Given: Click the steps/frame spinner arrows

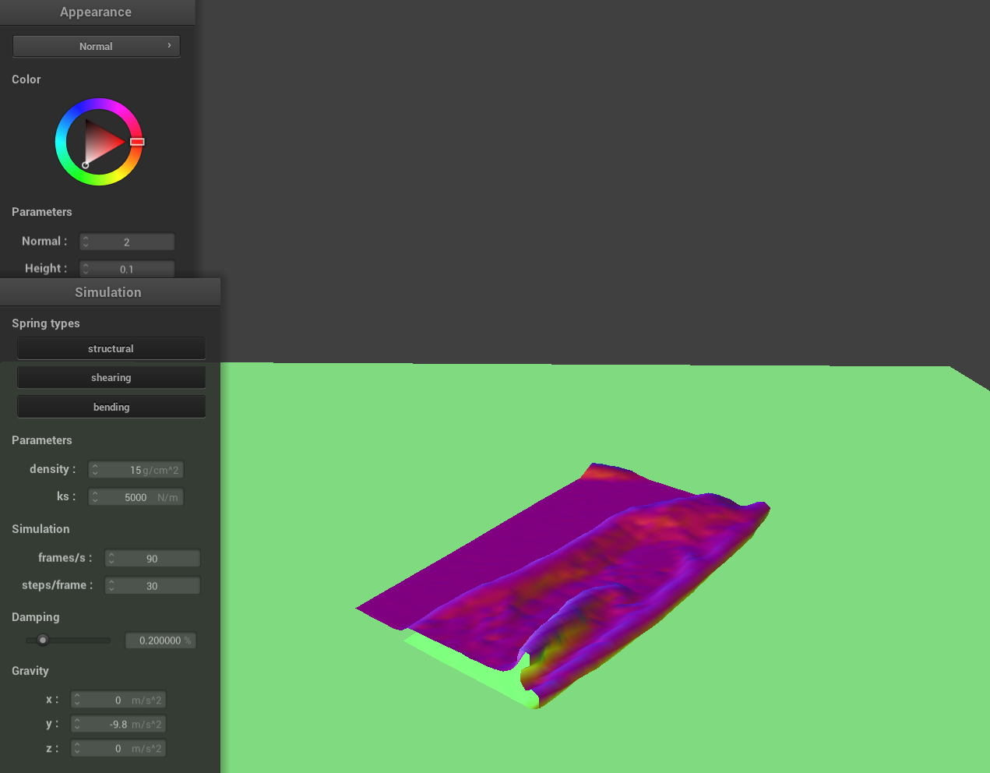Looking at the screenshot, I should (111, 586).
